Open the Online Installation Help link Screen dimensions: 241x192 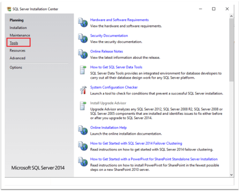click(x=108, y=128)
